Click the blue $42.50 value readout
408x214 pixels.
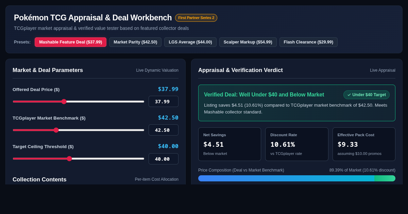168,118
